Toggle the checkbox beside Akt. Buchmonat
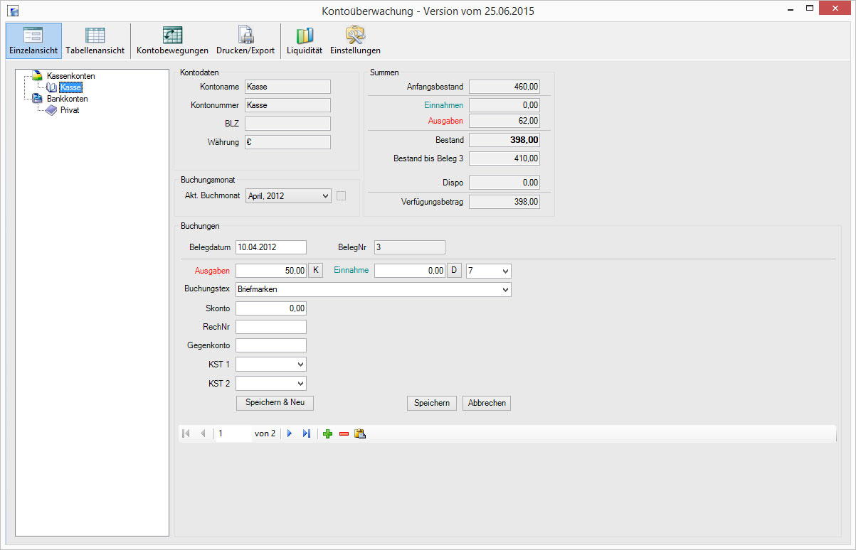 point(341,196)
